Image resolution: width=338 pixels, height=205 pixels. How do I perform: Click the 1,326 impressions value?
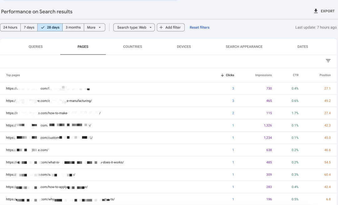pos(268,125)
